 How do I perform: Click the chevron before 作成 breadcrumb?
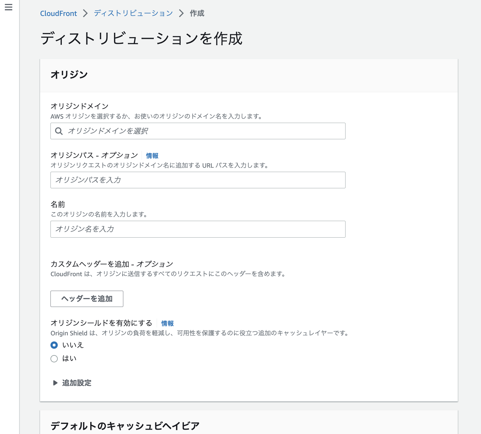(181, 13)
